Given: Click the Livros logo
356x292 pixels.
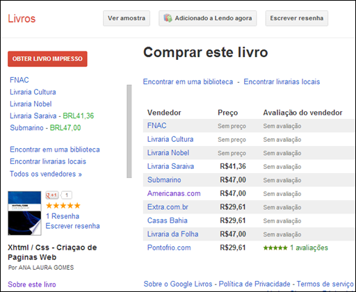Looking at the screenshot, I should point(22,19).
